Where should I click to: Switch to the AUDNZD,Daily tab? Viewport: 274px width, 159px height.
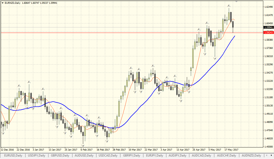point(251,155)
